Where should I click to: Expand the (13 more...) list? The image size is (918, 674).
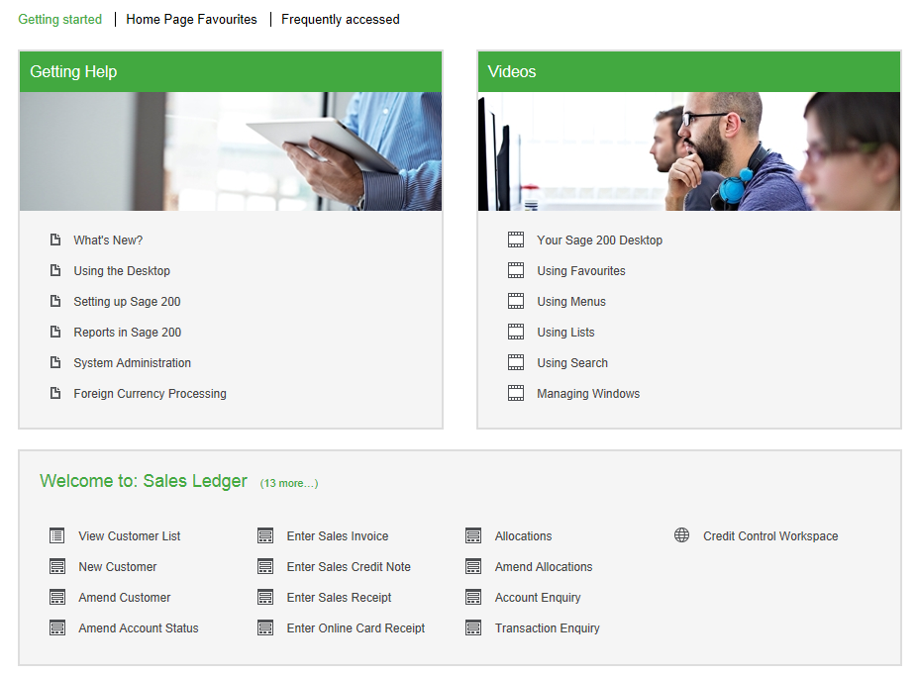point(288,483)
